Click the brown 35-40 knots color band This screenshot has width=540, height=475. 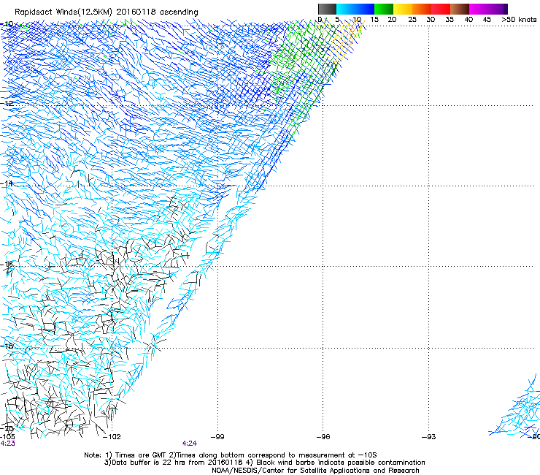click(460, 9)
